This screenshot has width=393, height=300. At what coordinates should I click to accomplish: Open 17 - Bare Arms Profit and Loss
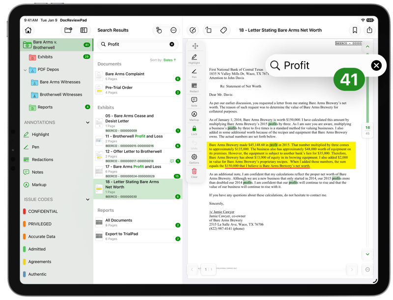(138, 171)
